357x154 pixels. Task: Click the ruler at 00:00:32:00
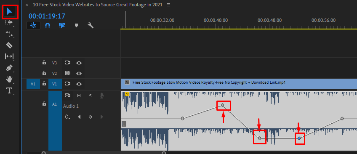pyautogui.click(x=163, y=21)
